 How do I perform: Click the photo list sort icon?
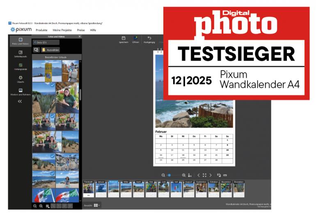[x=48, y=206]
